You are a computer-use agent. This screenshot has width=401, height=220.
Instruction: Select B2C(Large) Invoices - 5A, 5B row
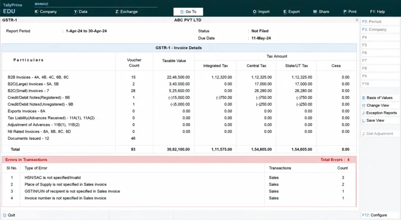(179, 84)
